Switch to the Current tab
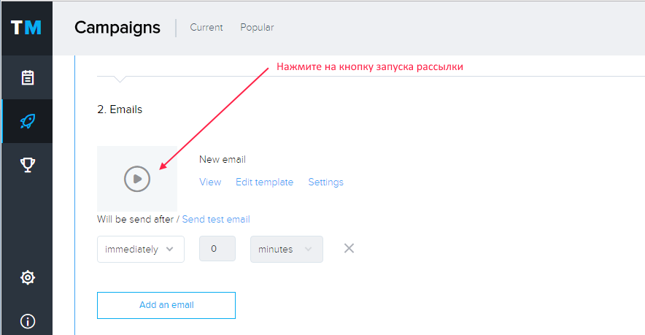 [x=206, y=27]
